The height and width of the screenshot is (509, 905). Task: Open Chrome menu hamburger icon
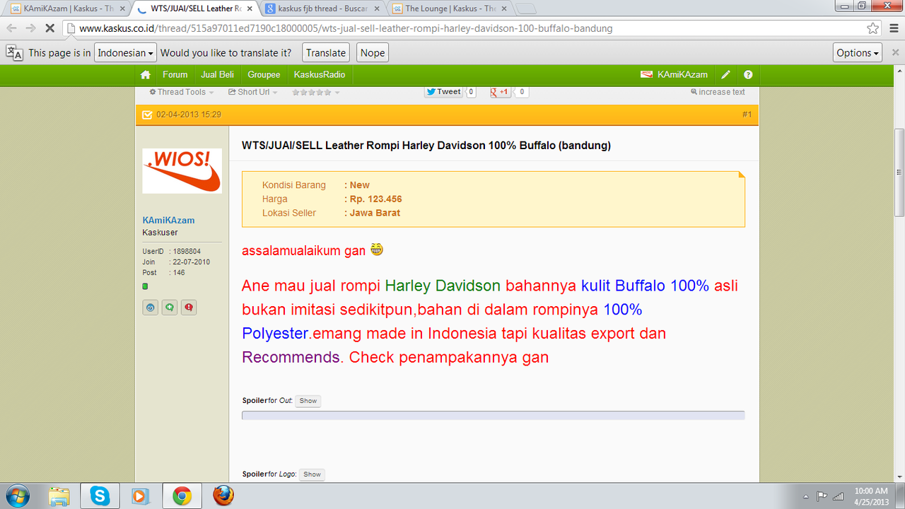click(x=894, y=29)
